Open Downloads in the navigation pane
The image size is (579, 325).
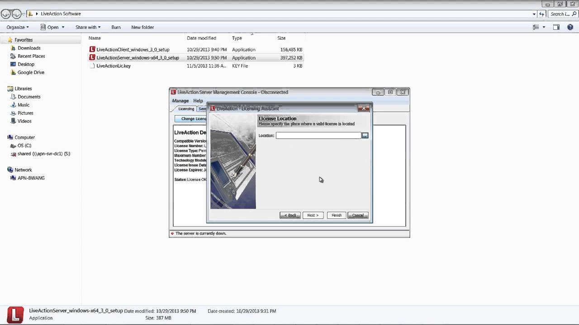29,48
